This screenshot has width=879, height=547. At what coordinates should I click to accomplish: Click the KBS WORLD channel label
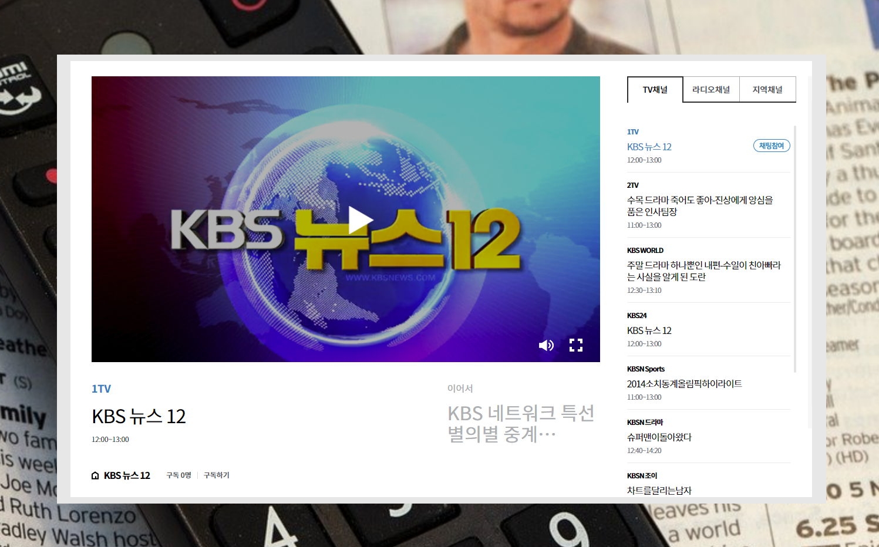(x=645, y=250)
